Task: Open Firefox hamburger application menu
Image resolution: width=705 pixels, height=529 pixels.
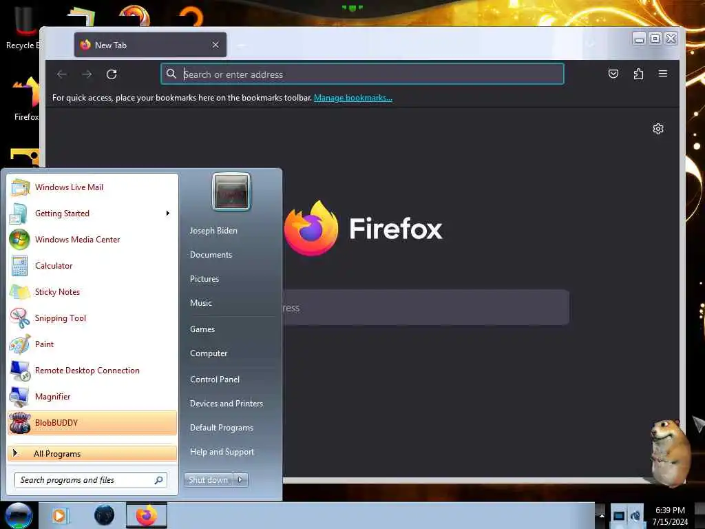Action: tap(663, 74)
